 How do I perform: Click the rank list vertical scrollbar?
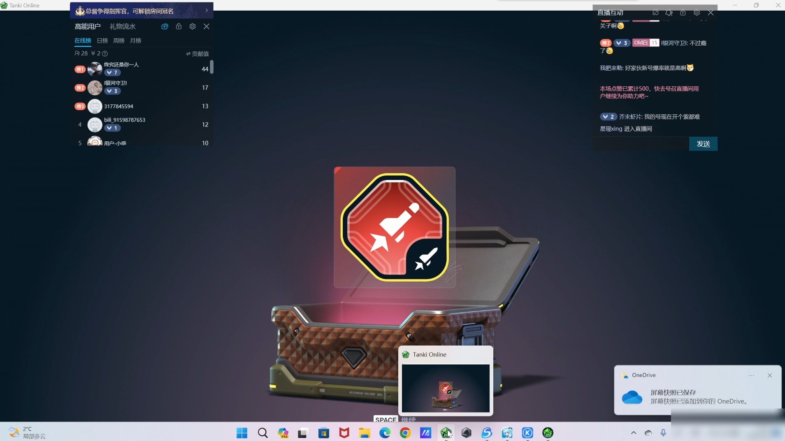[211, 67]
